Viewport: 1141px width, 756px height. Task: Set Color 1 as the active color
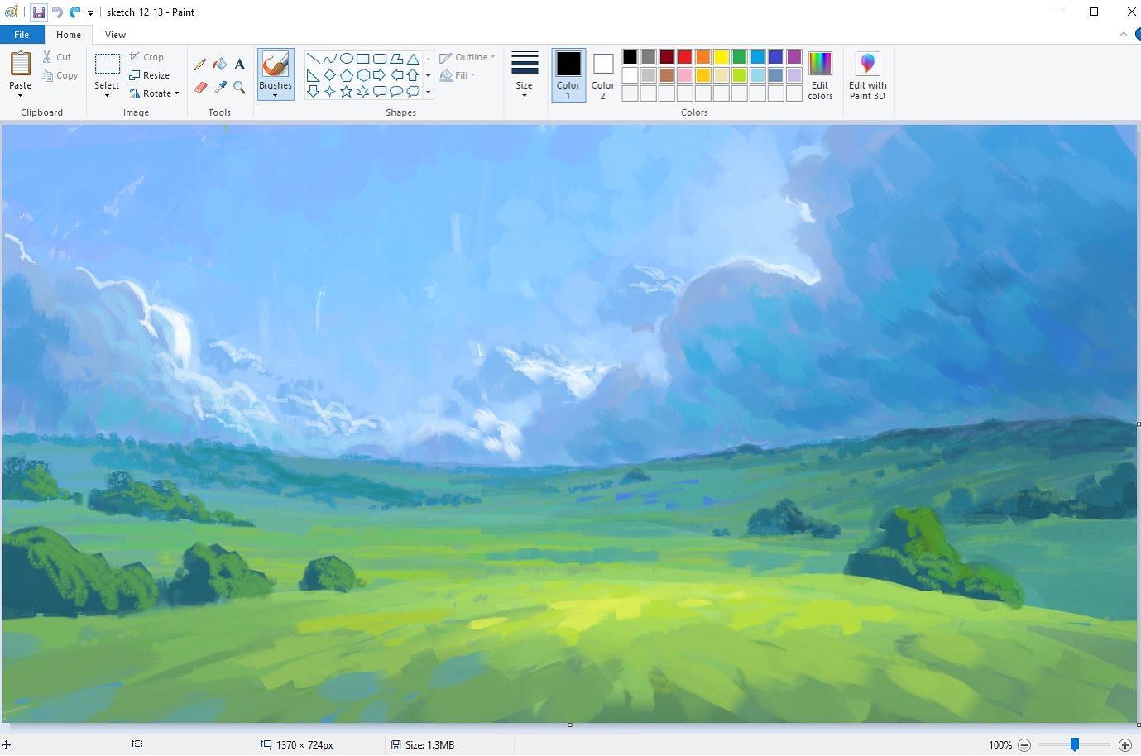(568, 75)
